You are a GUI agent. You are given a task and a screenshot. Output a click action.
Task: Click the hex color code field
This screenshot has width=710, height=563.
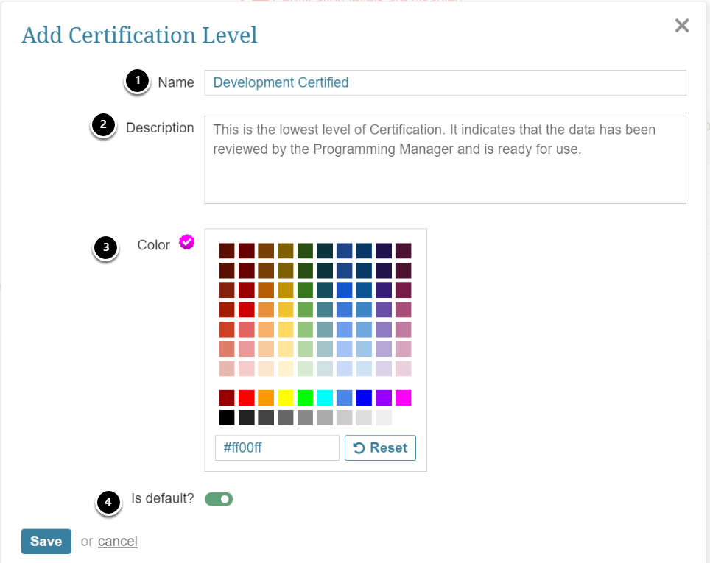point(277,447)
